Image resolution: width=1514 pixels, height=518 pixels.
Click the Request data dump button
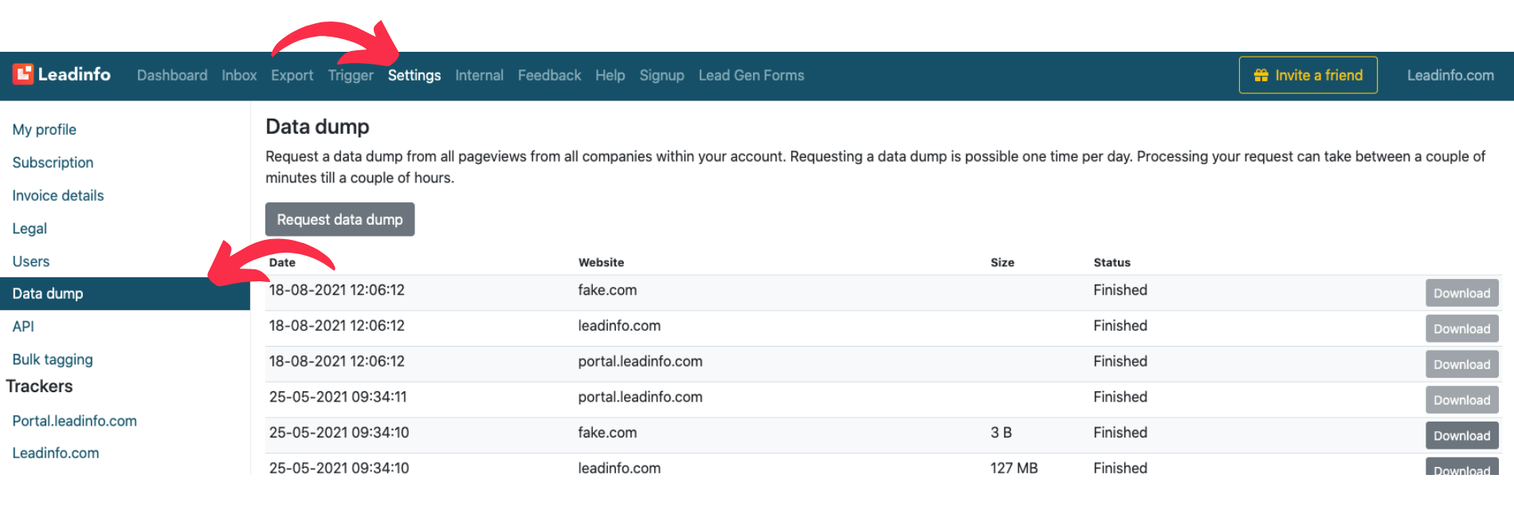339,219
